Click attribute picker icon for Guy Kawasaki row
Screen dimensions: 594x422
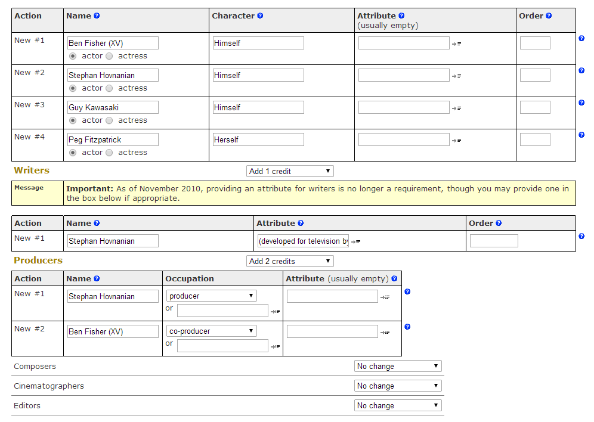[x=456, y=108]
